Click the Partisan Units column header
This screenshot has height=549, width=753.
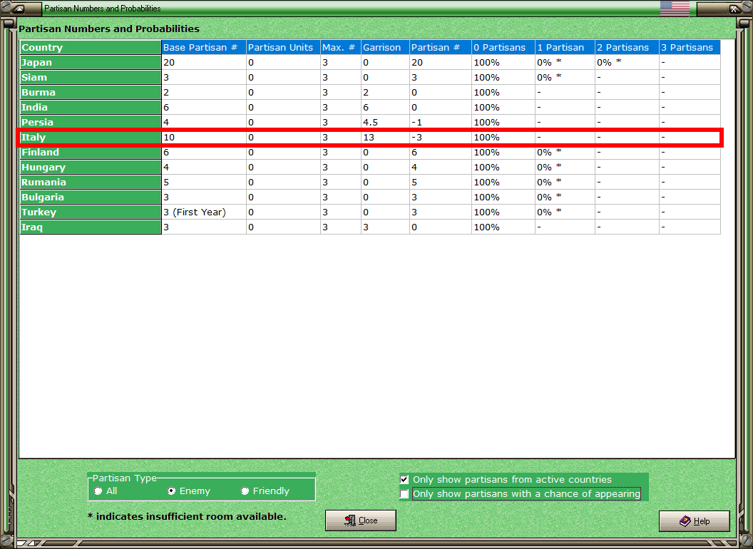click(283, 47)
